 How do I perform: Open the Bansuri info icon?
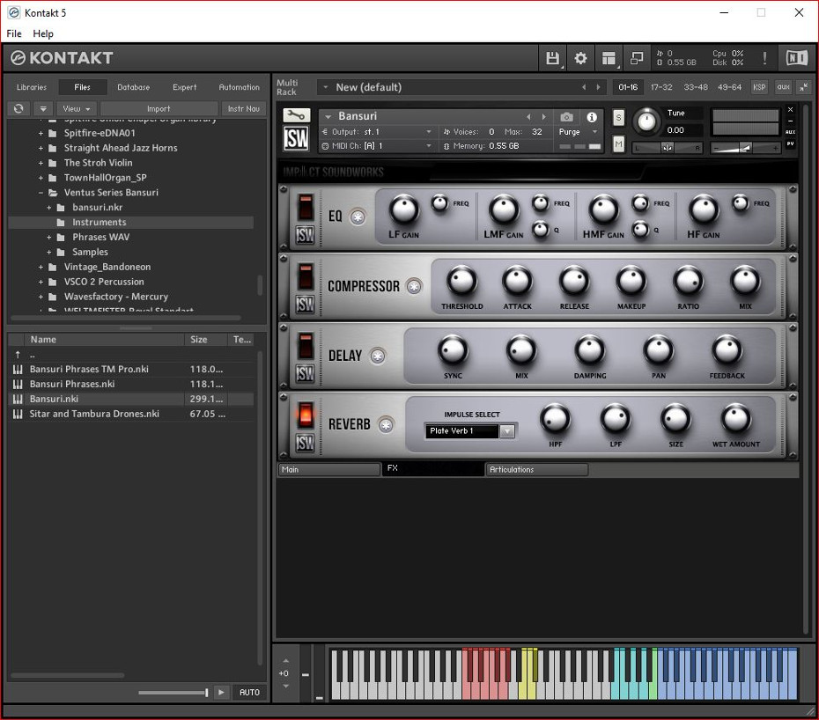592,117
